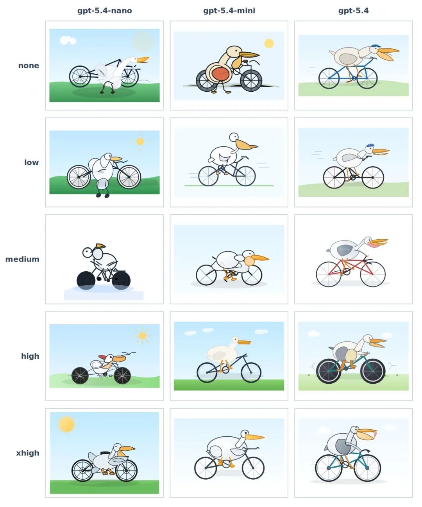Click the medium row label
This screenshot has width=422, height=507.
[22, 259]
